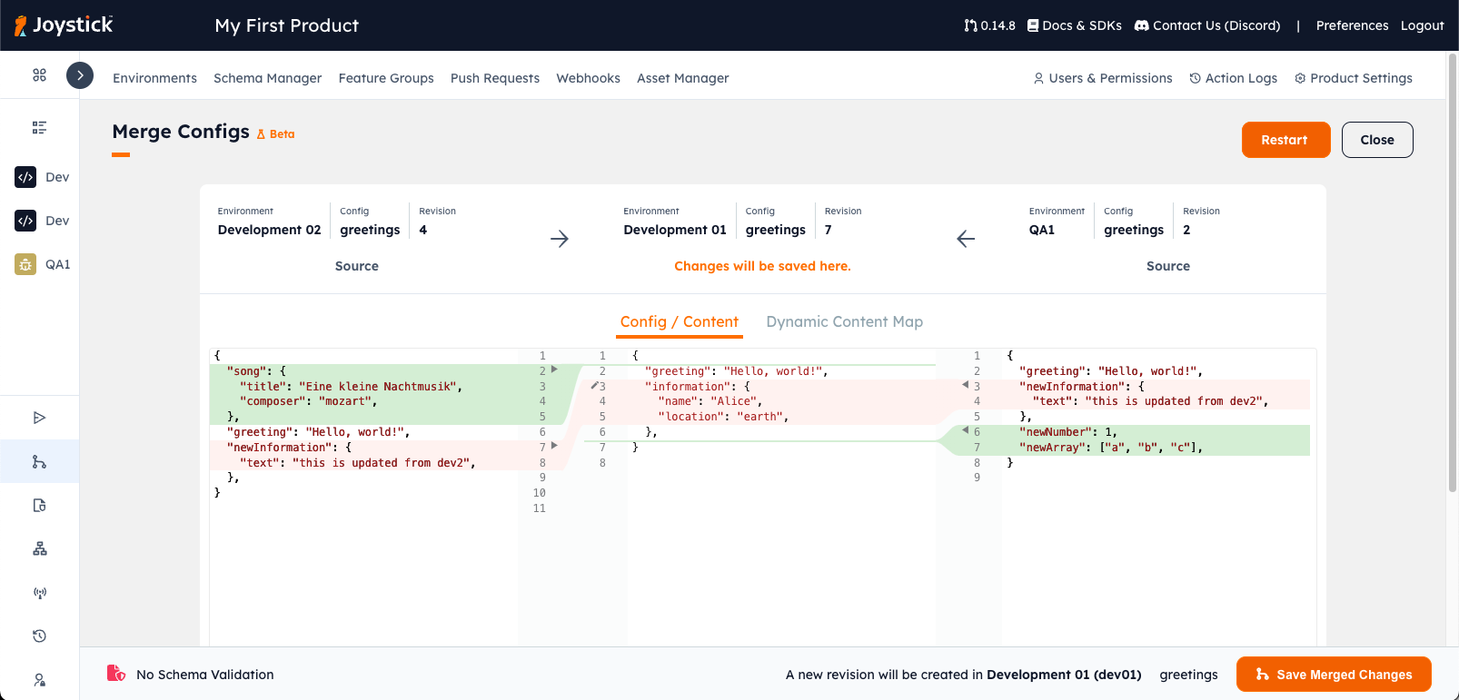Push left newInformation block at line 7 right
This screenshot has height=700, width=1459.
pos(554,446)
